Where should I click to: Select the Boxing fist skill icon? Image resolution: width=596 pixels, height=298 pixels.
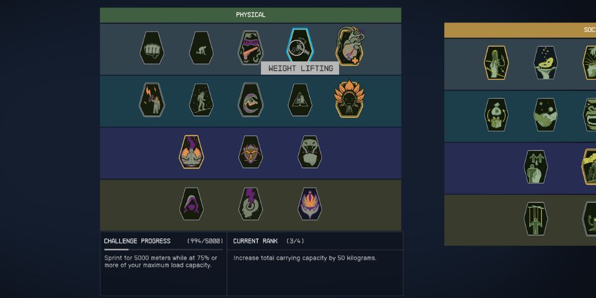click(x=152, y=48)
